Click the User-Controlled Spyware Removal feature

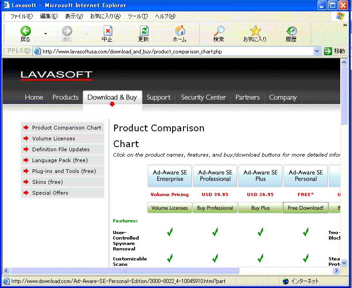(126, 240)
